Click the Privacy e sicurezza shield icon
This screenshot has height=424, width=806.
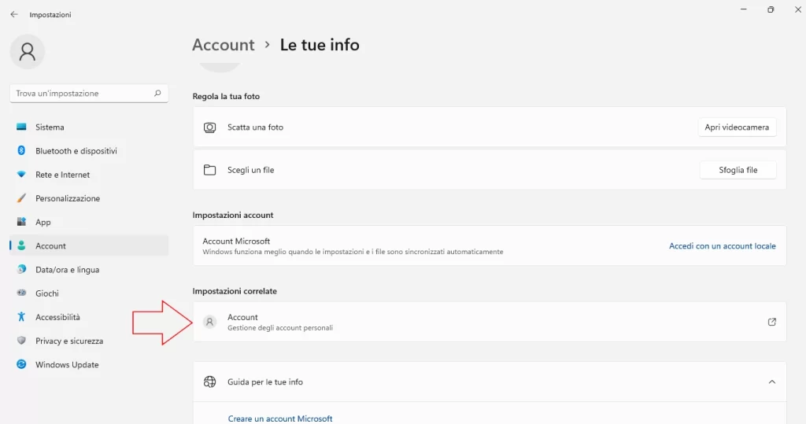click(21, 341)
